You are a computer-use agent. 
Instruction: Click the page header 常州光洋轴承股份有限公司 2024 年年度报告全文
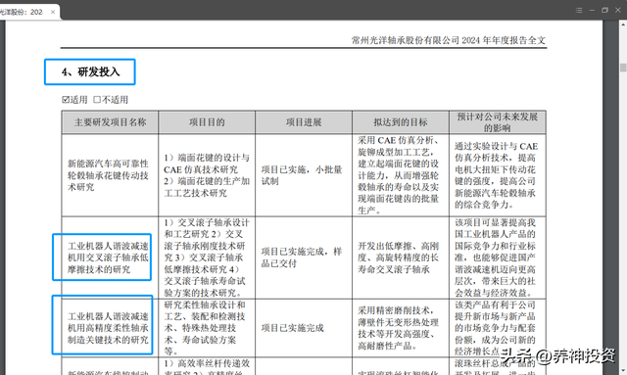449,40
